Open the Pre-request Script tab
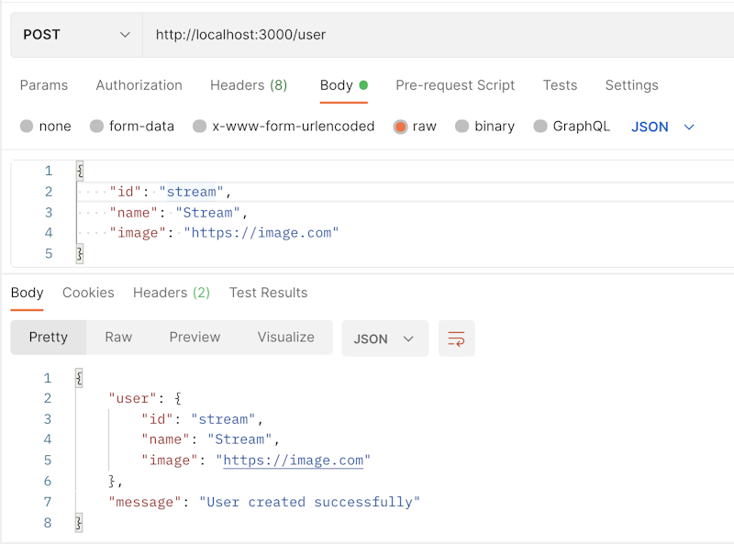734x544 pixels. [x=455, y=85]
